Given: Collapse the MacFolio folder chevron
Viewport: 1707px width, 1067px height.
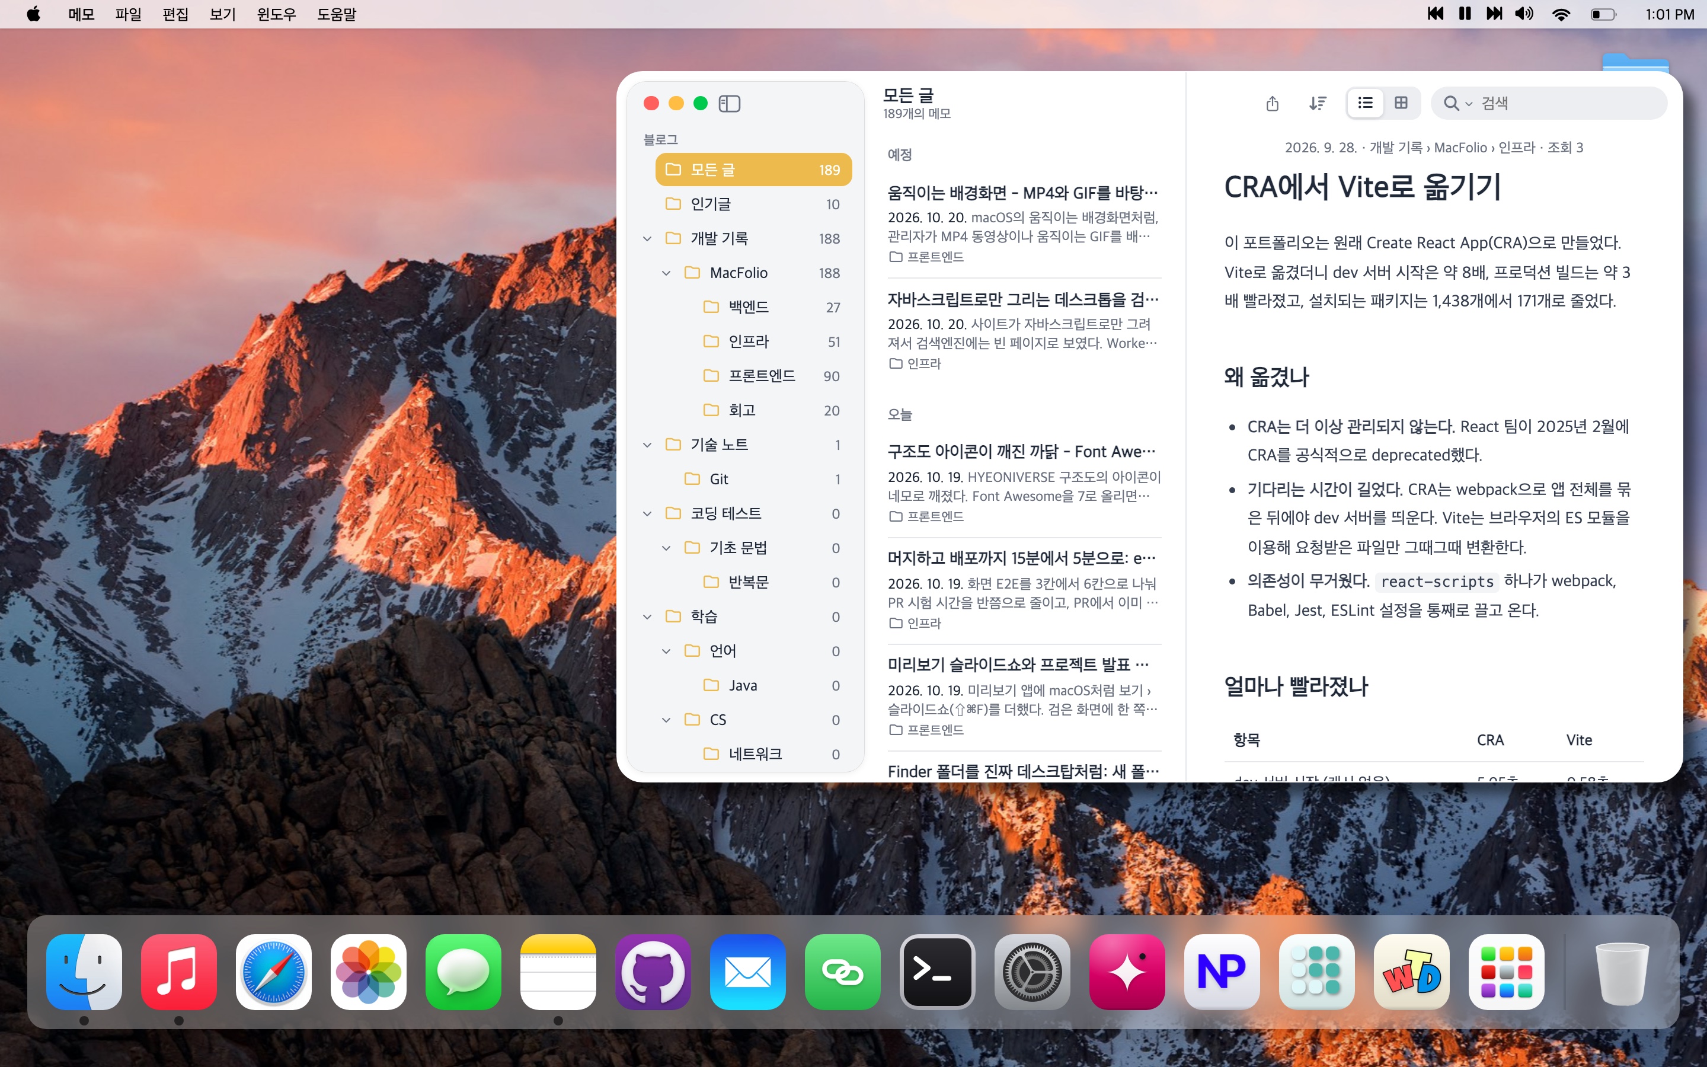Looking at the screenshot, I should tap(666, 273).
